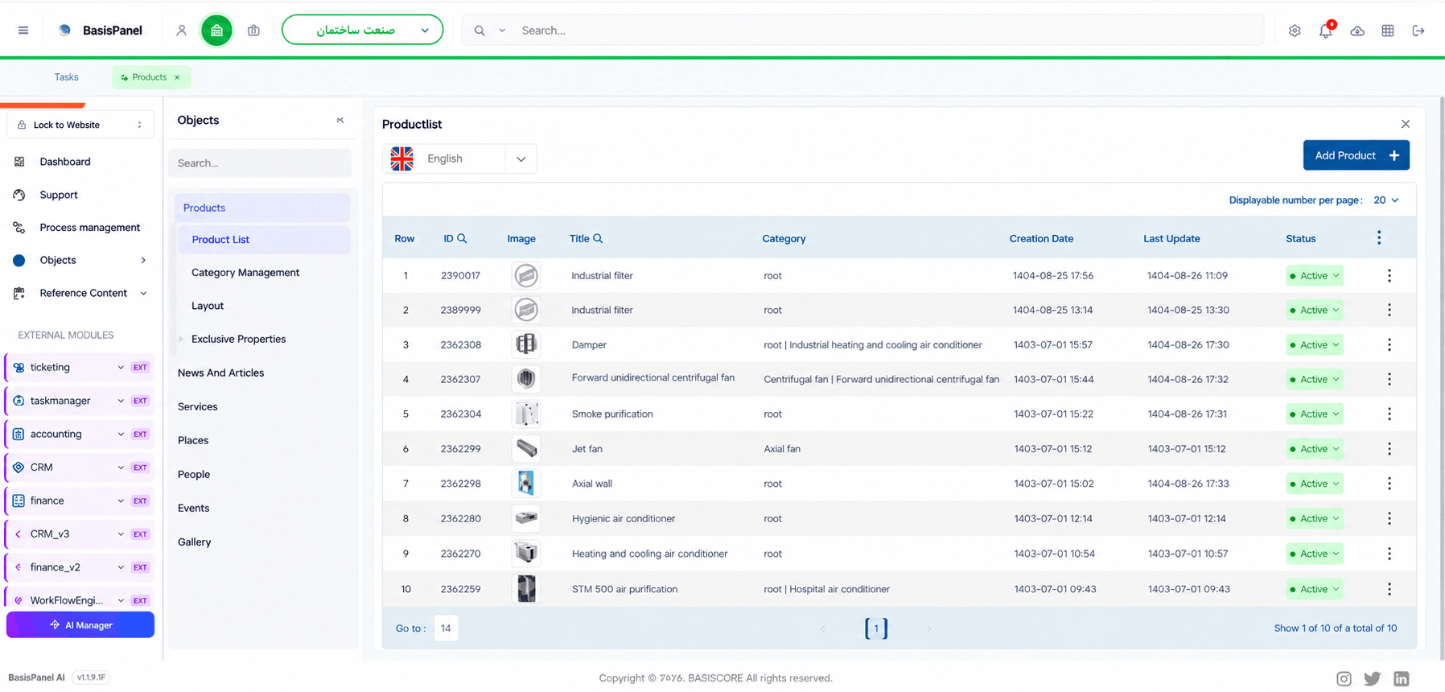
Task: Click the Objects panel search field
Action: pyautogui.click(x=260, y=163)
